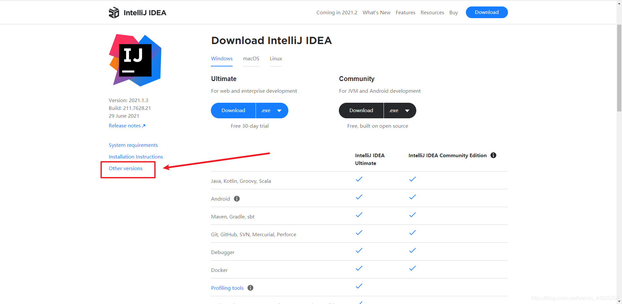Viewport: 622px width, 304px height.
Task: Click the Release notes external link
Action: click(127, 126)
